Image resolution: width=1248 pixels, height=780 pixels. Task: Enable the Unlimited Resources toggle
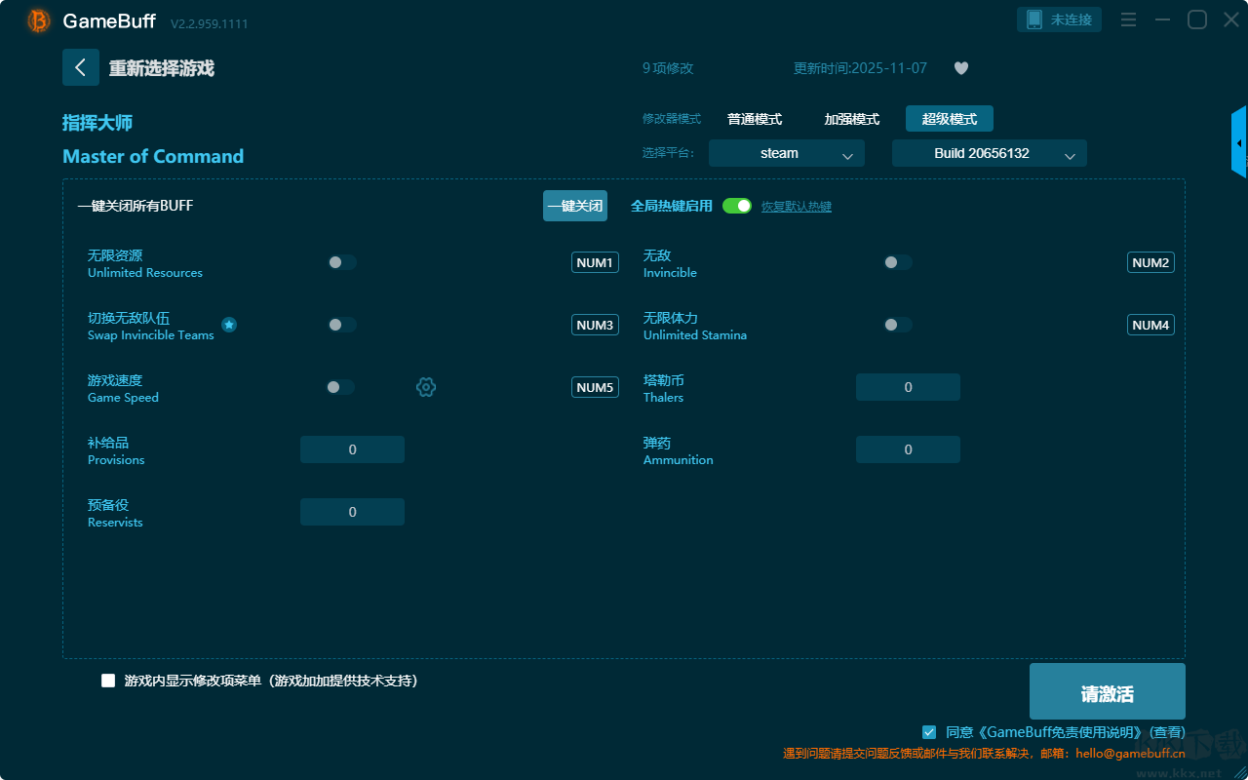[x=341, y=262]
